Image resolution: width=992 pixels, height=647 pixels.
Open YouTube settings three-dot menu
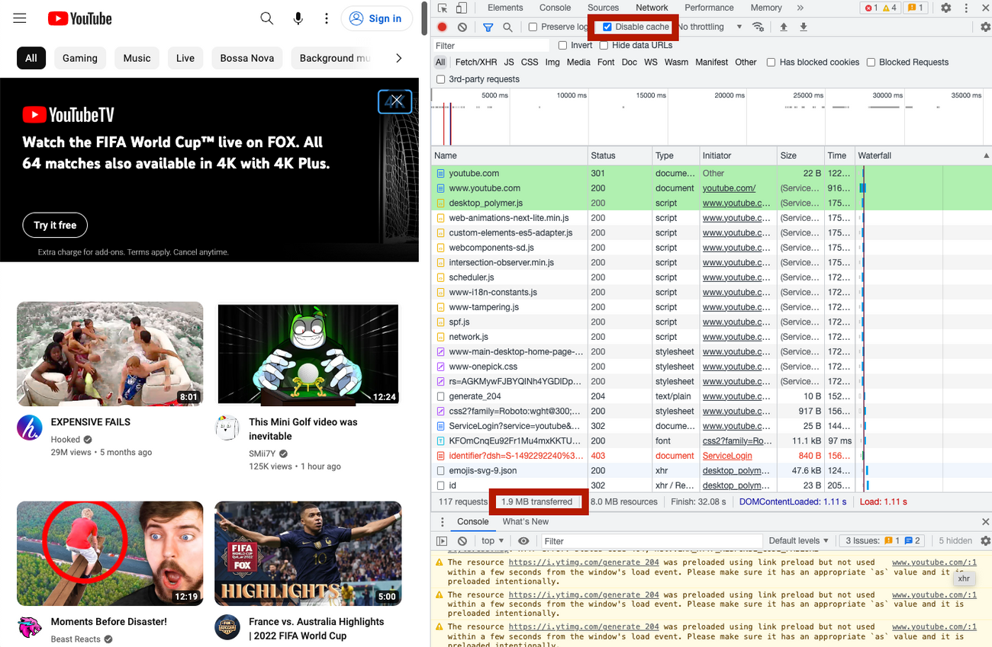pyautogui.click(x=327, y=18)
